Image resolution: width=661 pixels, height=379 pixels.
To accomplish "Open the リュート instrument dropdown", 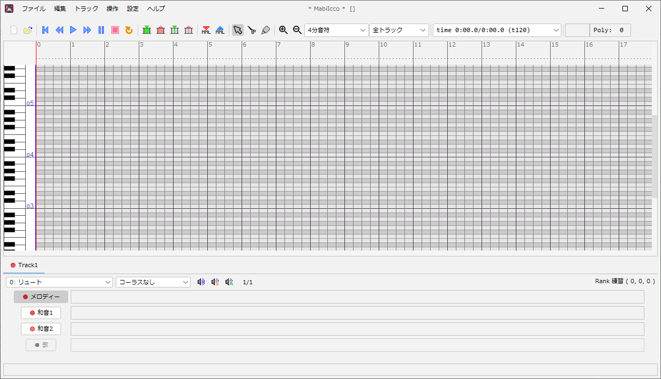I will click(x=59, y=282).
